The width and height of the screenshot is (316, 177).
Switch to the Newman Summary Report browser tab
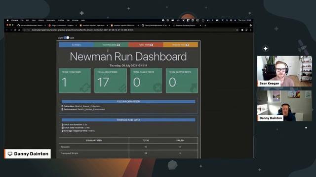tap(187, 26)
